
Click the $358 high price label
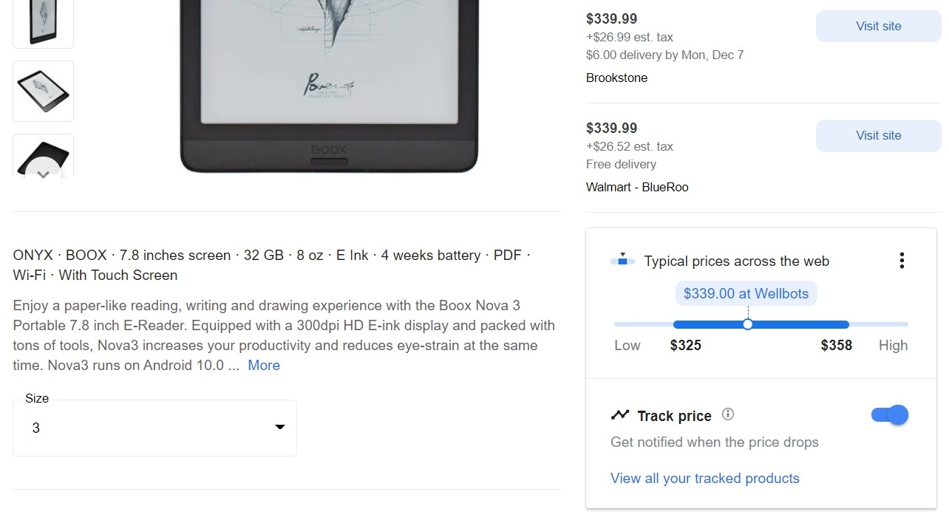coord(836,346)
